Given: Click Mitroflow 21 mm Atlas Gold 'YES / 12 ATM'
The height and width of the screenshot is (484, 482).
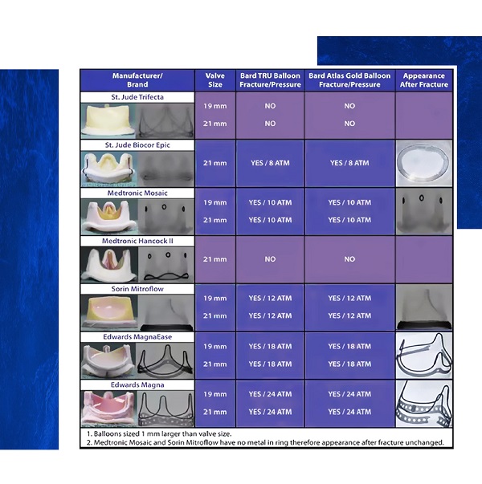Looking at the screenshot, I should pos(349,315).
